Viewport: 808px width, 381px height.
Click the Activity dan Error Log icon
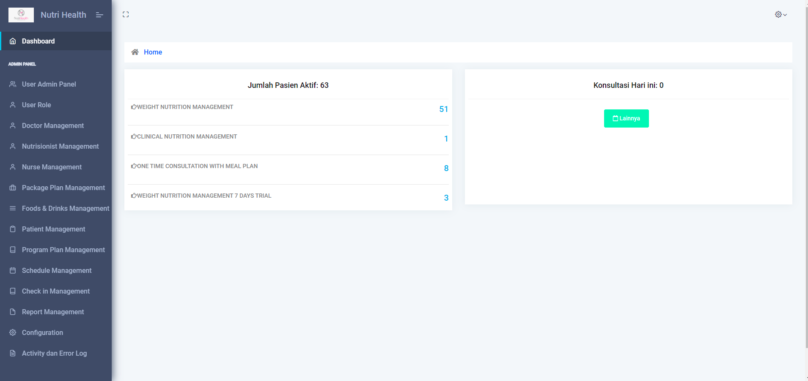(x=13, y=353)
